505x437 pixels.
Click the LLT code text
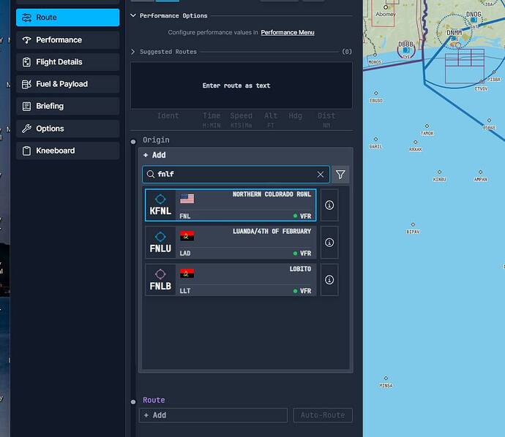click(185, 291)
